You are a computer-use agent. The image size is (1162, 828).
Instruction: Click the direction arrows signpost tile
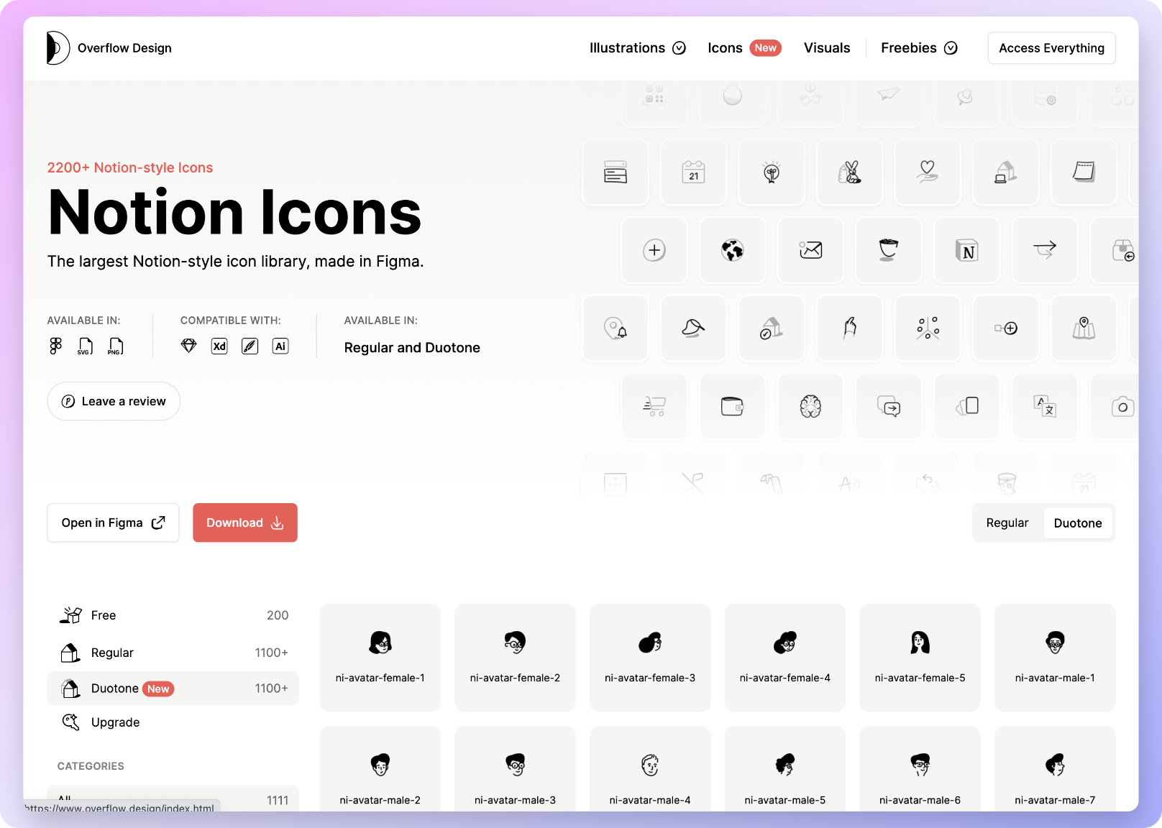[x=1045, y=250]
